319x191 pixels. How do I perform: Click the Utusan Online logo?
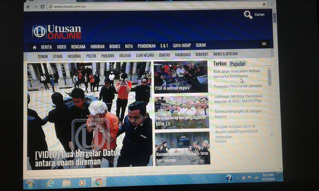(x=57, y=32)
